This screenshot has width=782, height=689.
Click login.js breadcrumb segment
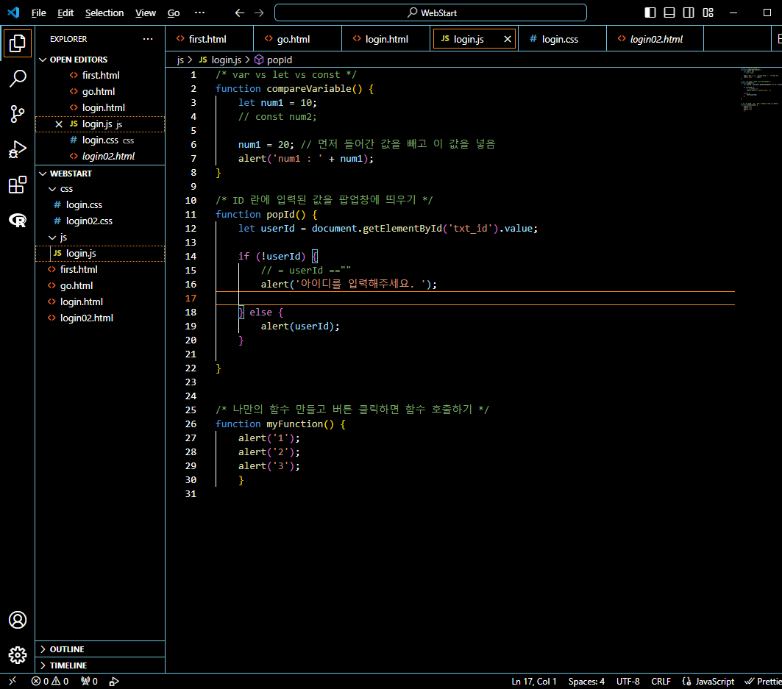pos(220,60)
